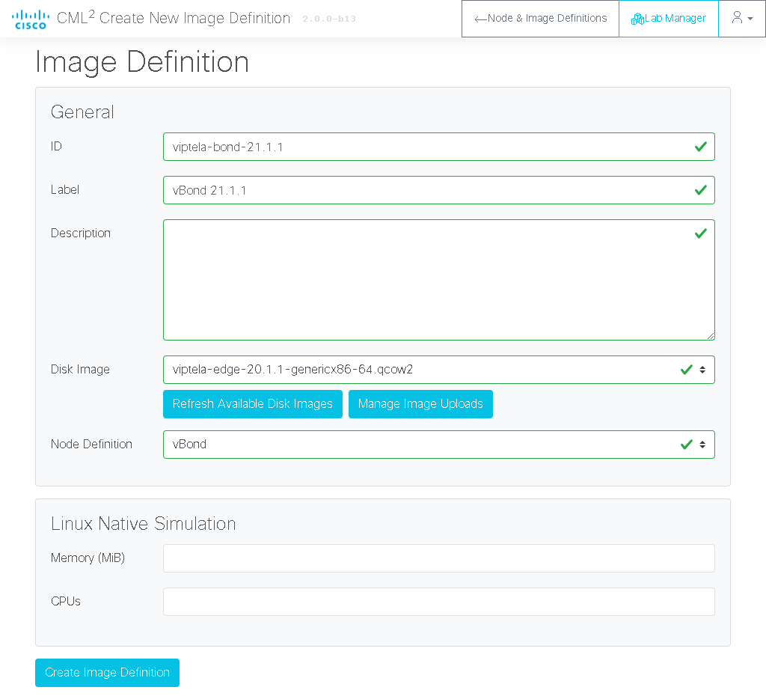Click Manage Image Uploads
This screenshot has height=699, width=766.
click(420, 403)
